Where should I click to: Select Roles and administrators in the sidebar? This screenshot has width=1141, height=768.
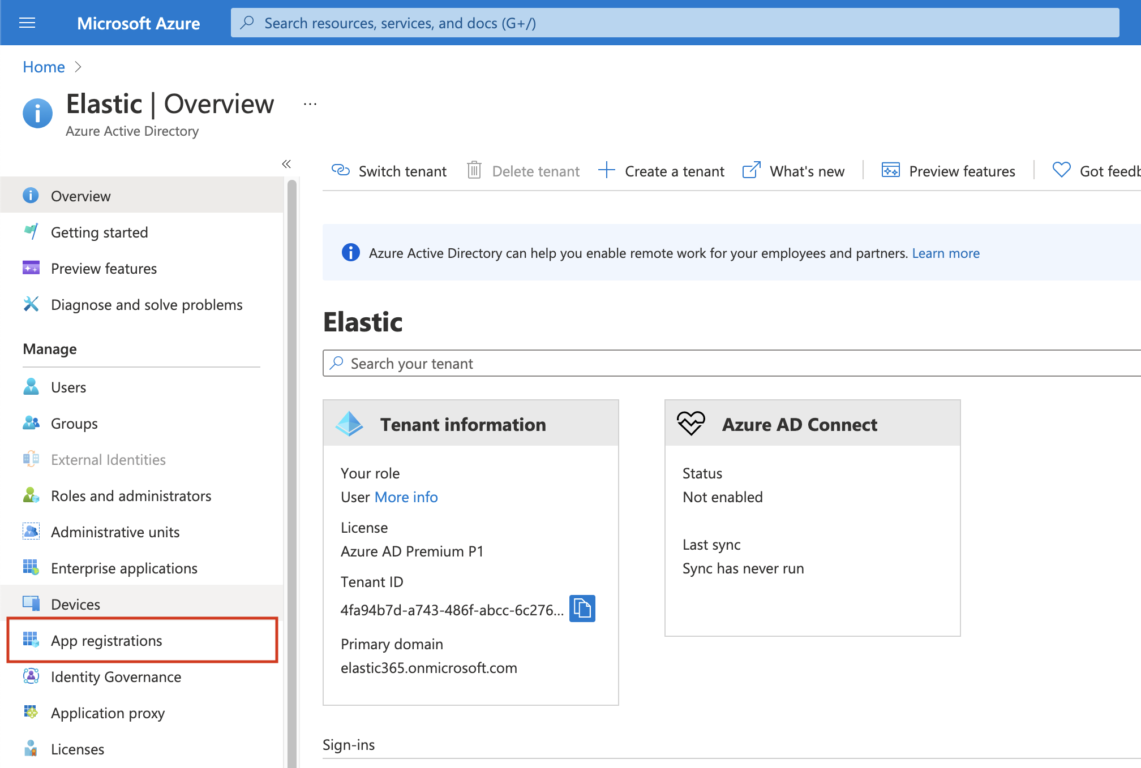click(x=131, y=496)
